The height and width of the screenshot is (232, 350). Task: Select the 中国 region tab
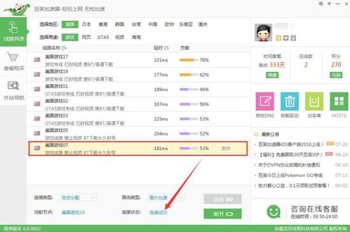coord(153,24)
